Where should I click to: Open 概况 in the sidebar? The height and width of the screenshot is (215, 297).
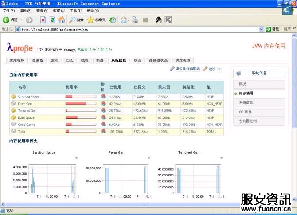point(259,84)
